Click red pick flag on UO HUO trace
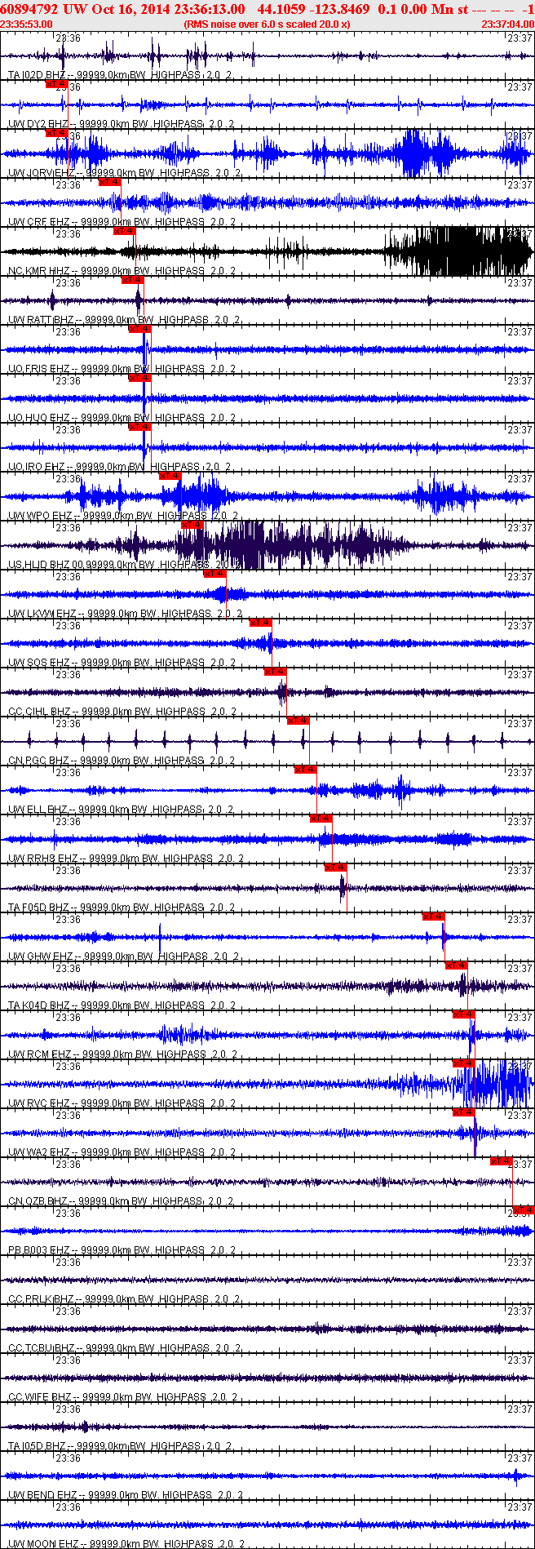This screenshot has height=1549, width=535. pos(140,378)
